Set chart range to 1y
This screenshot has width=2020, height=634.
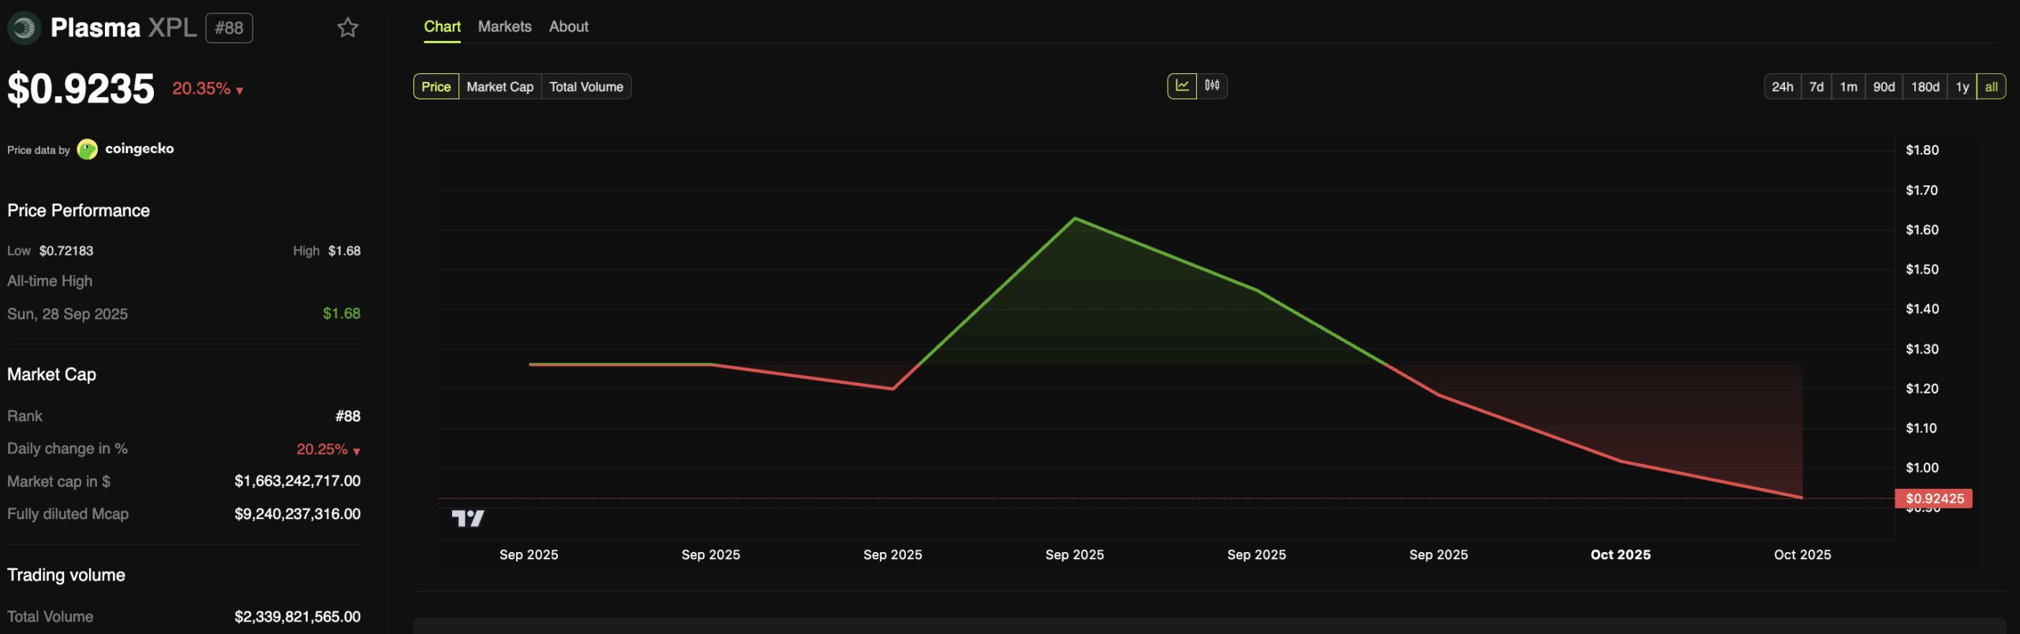[x=1962, y=87]
